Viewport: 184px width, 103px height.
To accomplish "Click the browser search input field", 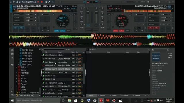I will 54,49.
